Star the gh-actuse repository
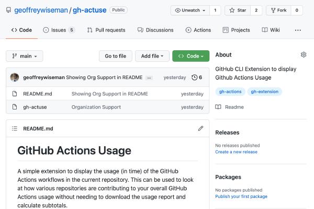Screen dimensions: 314x209 (238, 10)
